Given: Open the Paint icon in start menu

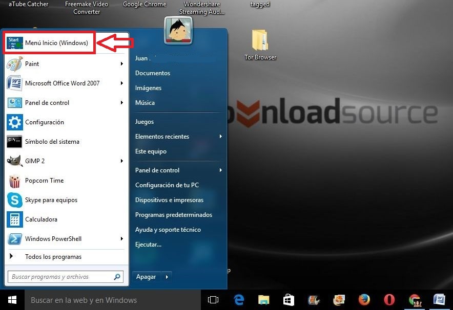Looking at the screenshot, I should click(x=14, y=64).
